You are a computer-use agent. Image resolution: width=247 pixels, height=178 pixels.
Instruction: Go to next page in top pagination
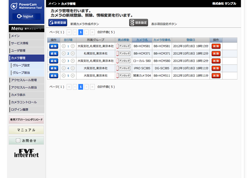tap(87, 32)
